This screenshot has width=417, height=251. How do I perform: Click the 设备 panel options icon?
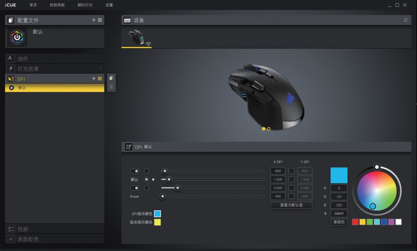pos(406,20)
